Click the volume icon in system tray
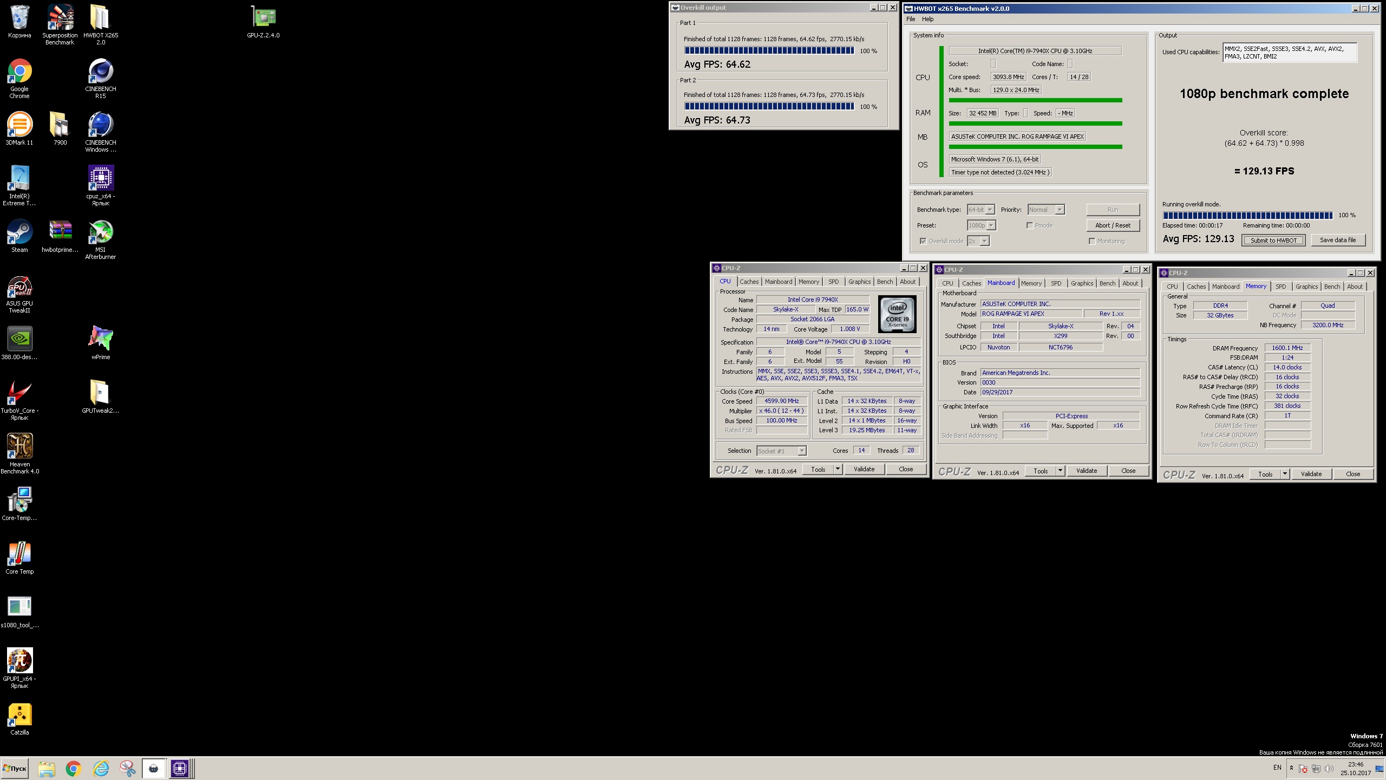This screenshot has width=1386, height=780. pyautogui.click(x=1329, y=769)
